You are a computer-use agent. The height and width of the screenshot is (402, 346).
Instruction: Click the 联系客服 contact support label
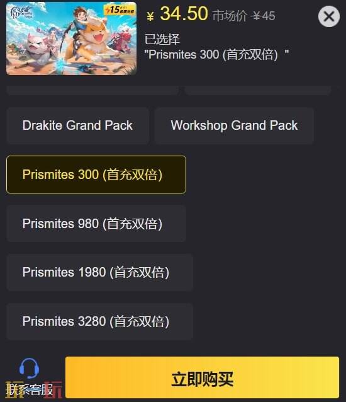click(x=30, y=389)
